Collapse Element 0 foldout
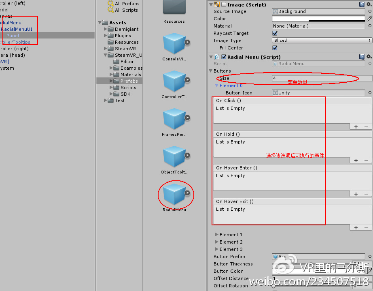The image size is (373, 291). (x=216, y=86)
